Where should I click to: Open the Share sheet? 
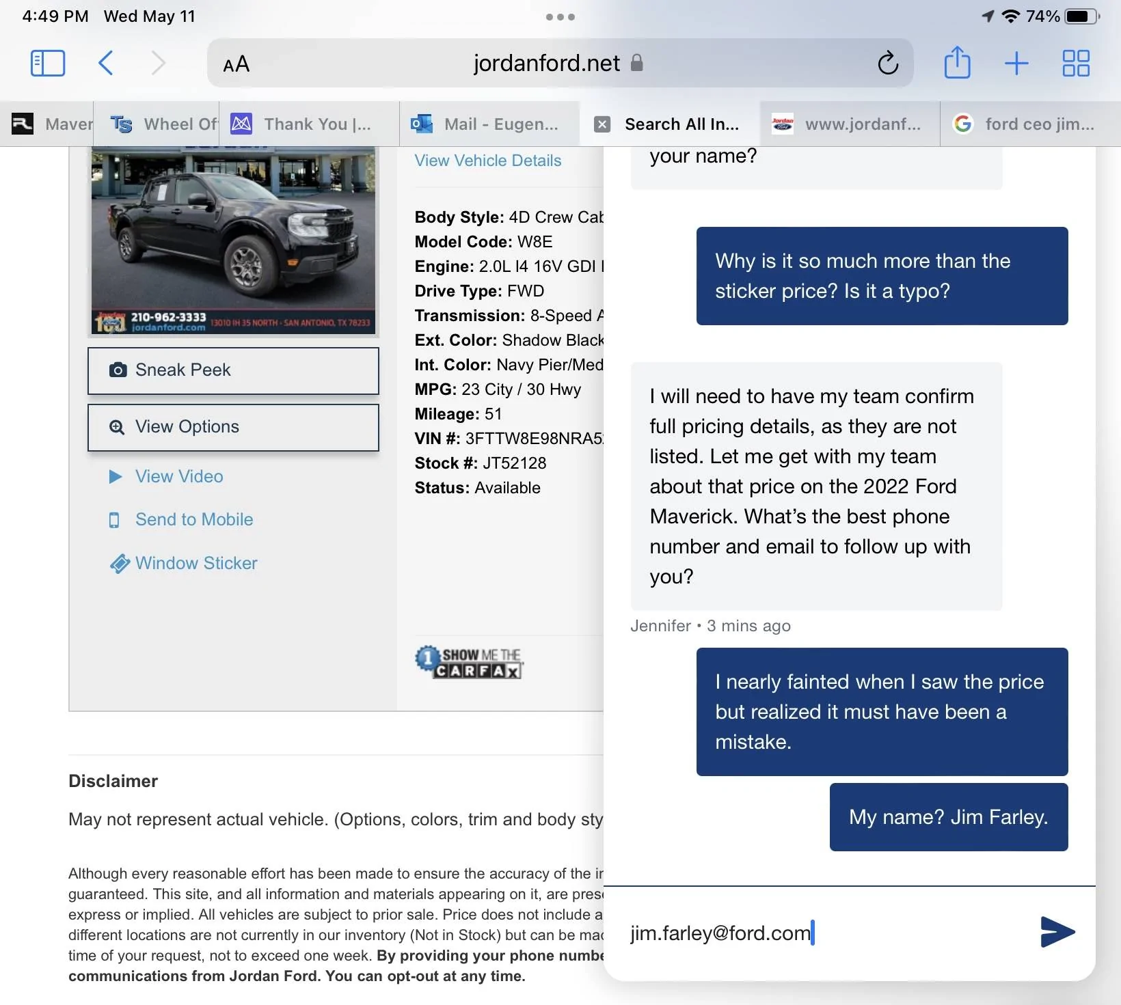(957, 62)
